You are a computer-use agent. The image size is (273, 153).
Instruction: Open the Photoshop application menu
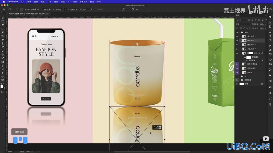(13, 2)
